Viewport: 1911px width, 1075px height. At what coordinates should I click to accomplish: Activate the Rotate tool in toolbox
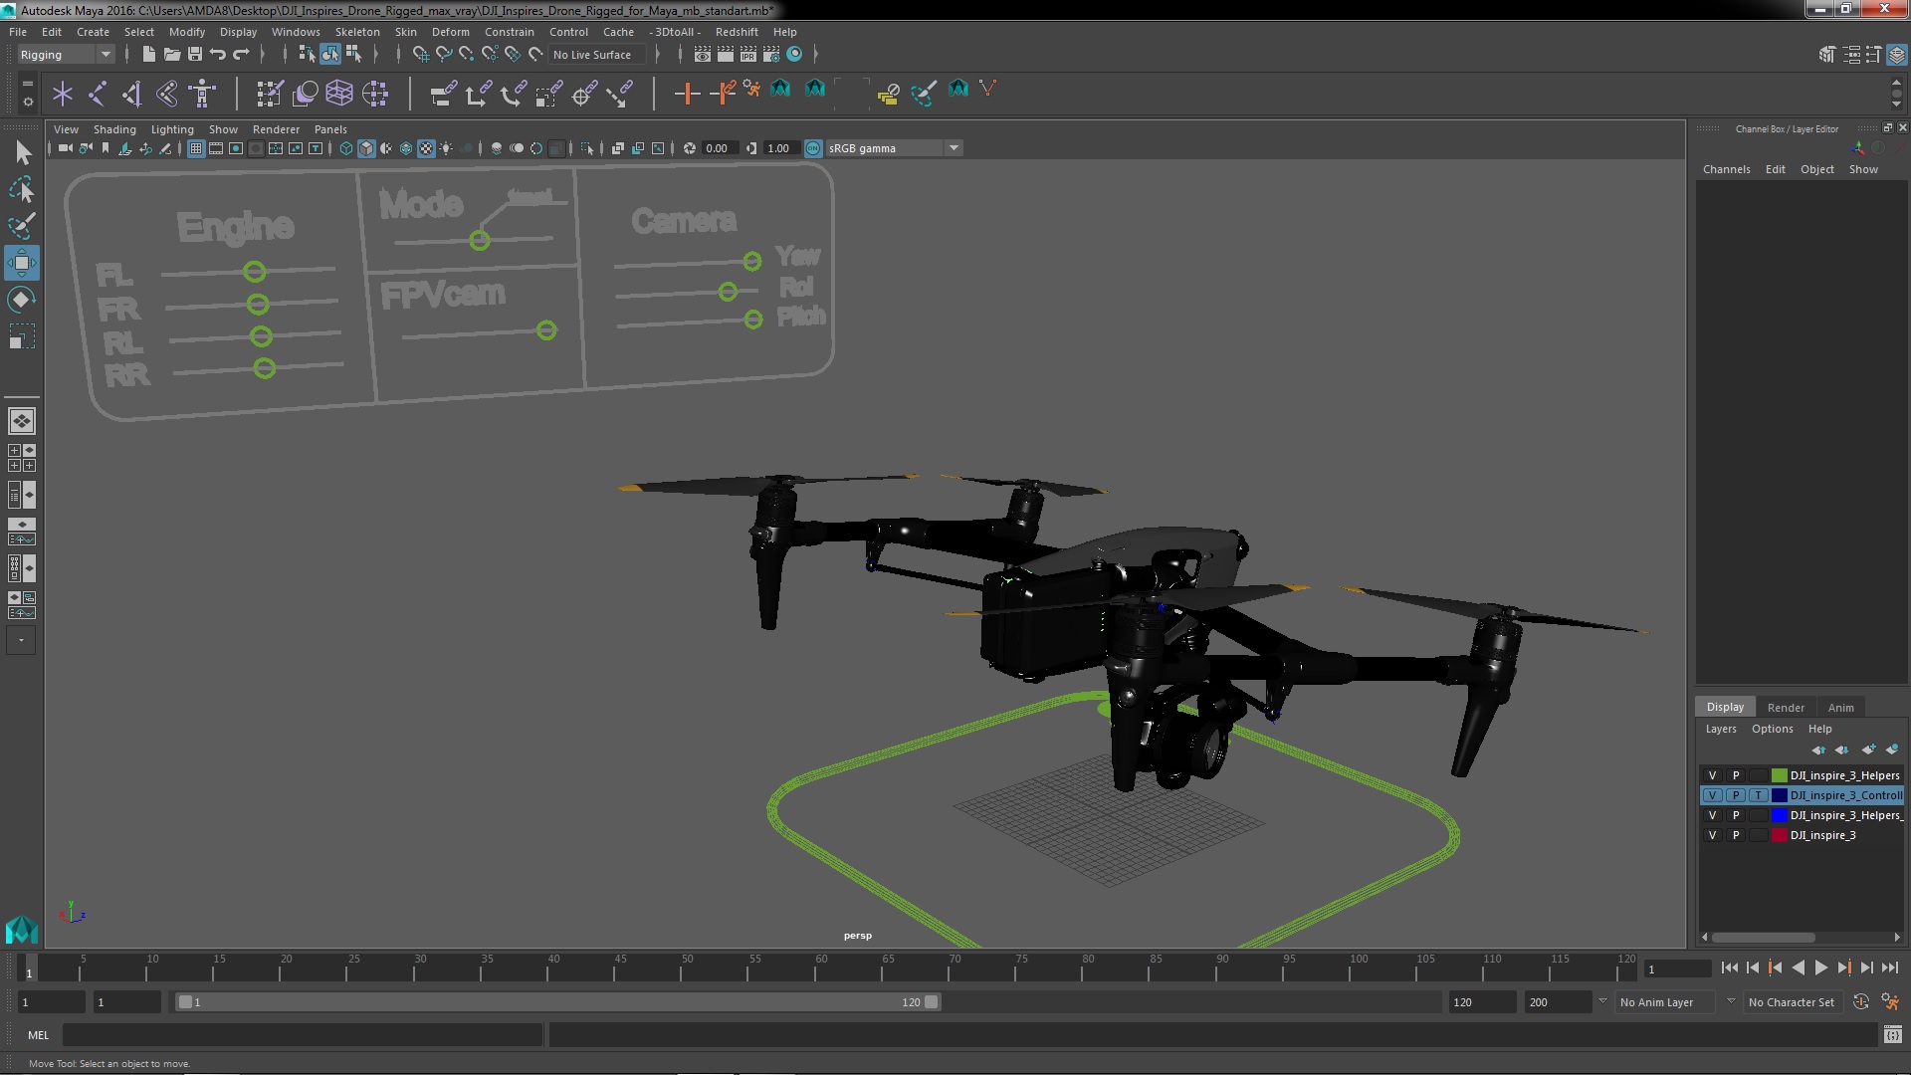[22, 300]
